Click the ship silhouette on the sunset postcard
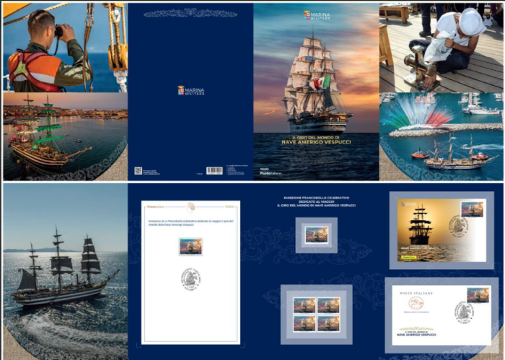The width and height of the screenshot is (505, 360). [420, 224]
